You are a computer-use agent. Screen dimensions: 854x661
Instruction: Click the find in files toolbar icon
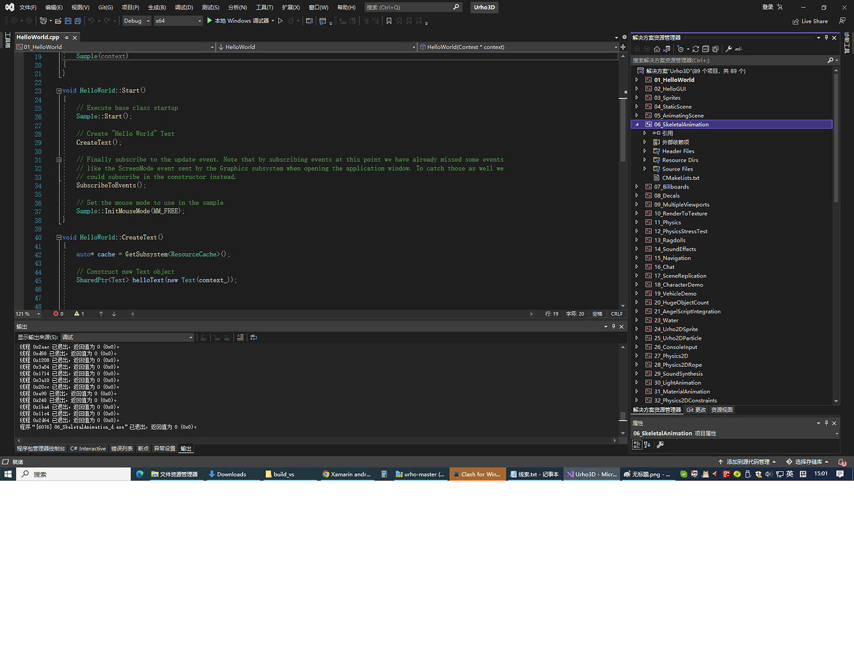(309, 20)
